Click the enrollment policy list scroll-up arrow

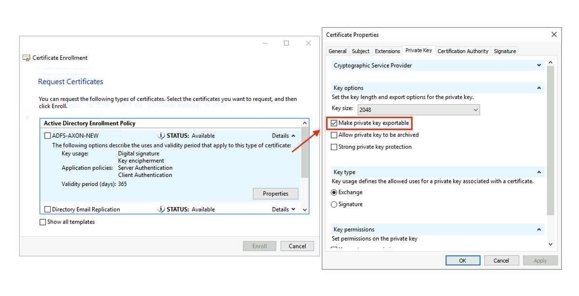304,124
